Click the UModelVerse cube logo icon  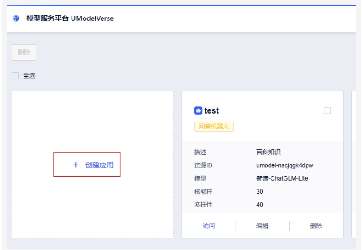tap(16, 18)
